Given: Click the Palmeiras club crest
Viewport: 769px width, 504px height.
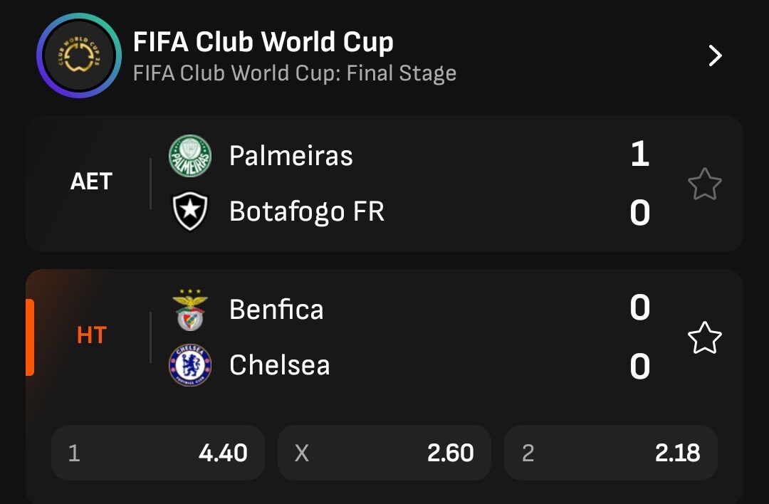Looking at the screenshot, I should 190,156.
